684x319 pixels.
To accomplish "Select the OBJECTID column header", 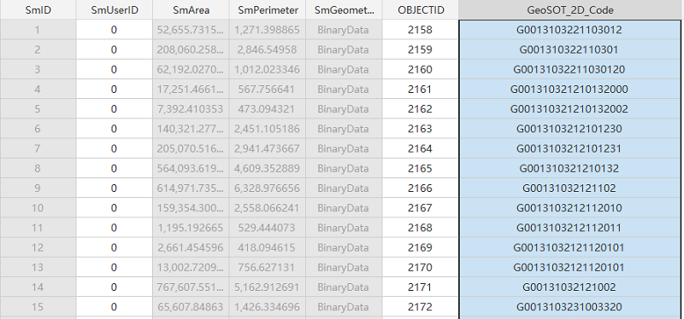I will [421, 9].
